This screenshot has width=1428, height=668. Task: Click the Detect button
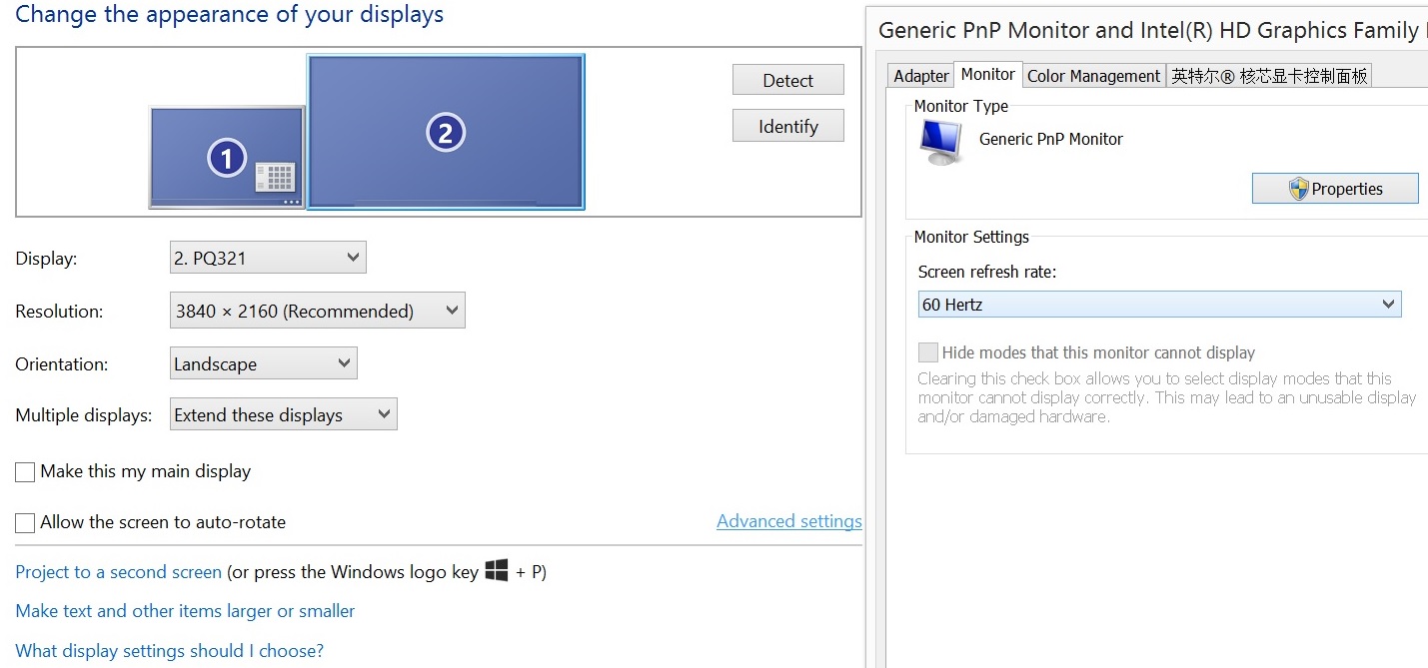(x=787, y=80)
